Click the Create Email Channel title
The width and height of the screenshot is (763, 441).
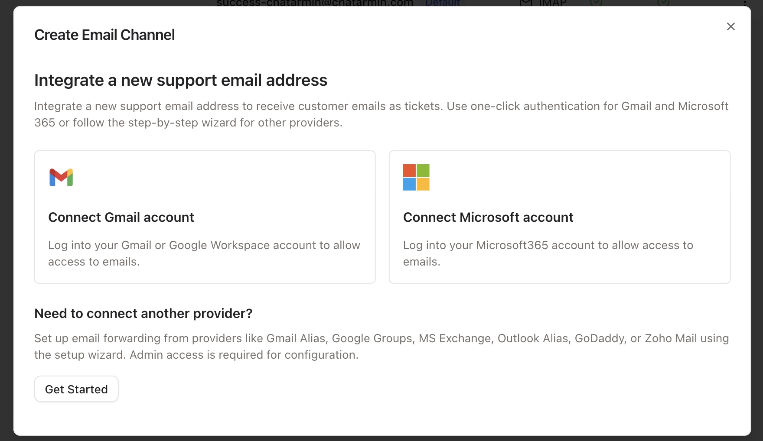click(x=104, y=35)
